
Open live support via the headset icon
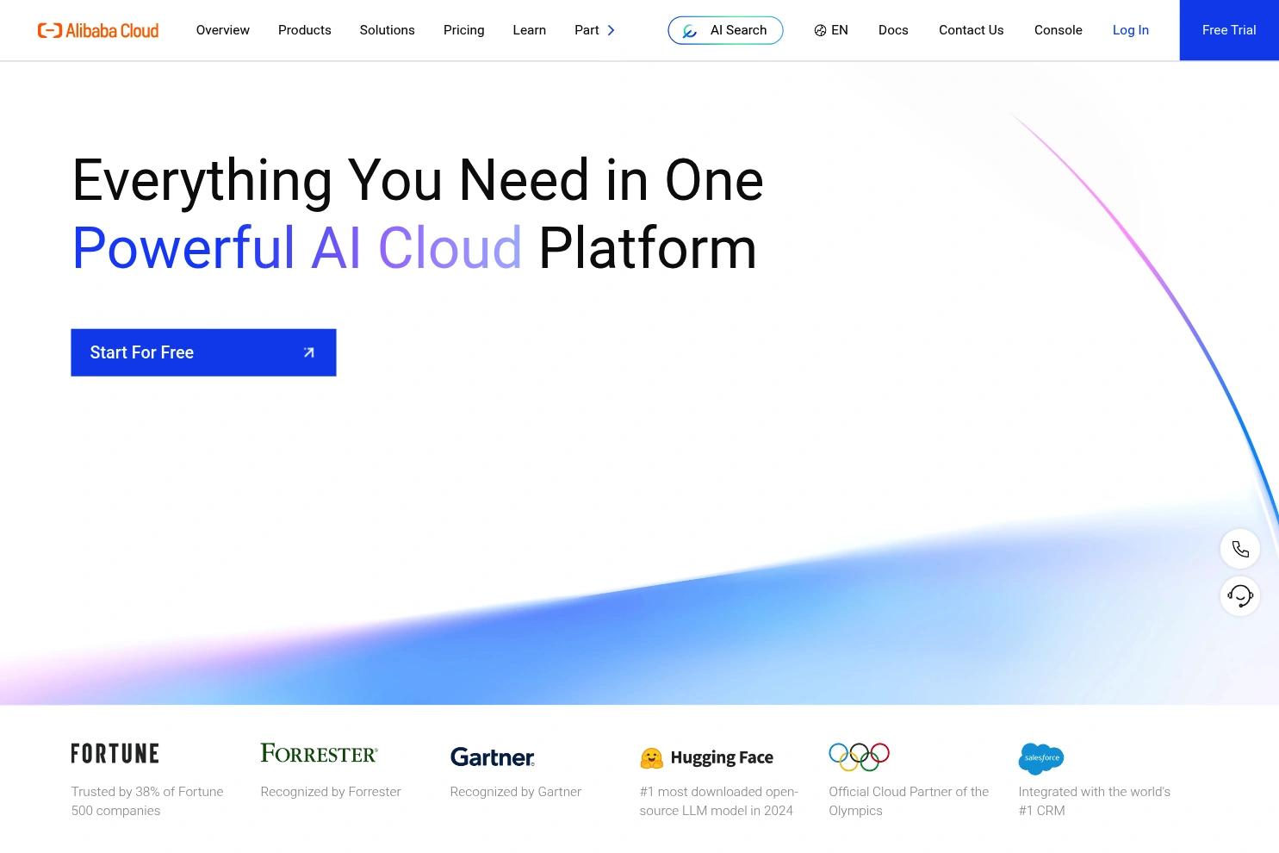coord(1239,595)
